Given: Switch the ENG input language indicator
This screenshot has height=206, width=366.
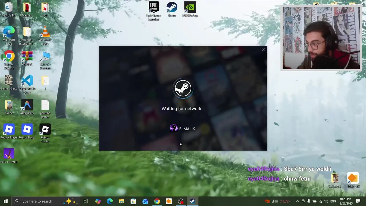Looking at the screenshot, I should pyautogui.click(x=333, y=201).
